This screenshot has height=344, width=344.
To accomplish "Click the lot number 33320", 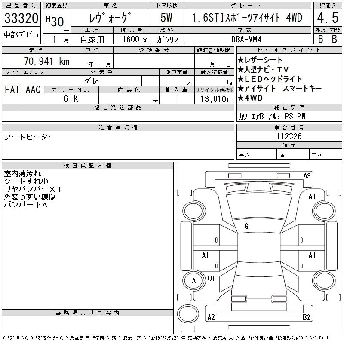I will [x=21, y=19].
